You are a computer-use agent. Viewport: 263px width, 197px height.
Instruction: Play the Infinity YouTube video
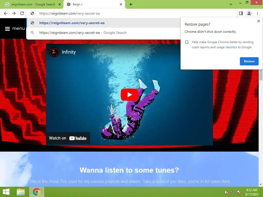click(129, 95)
